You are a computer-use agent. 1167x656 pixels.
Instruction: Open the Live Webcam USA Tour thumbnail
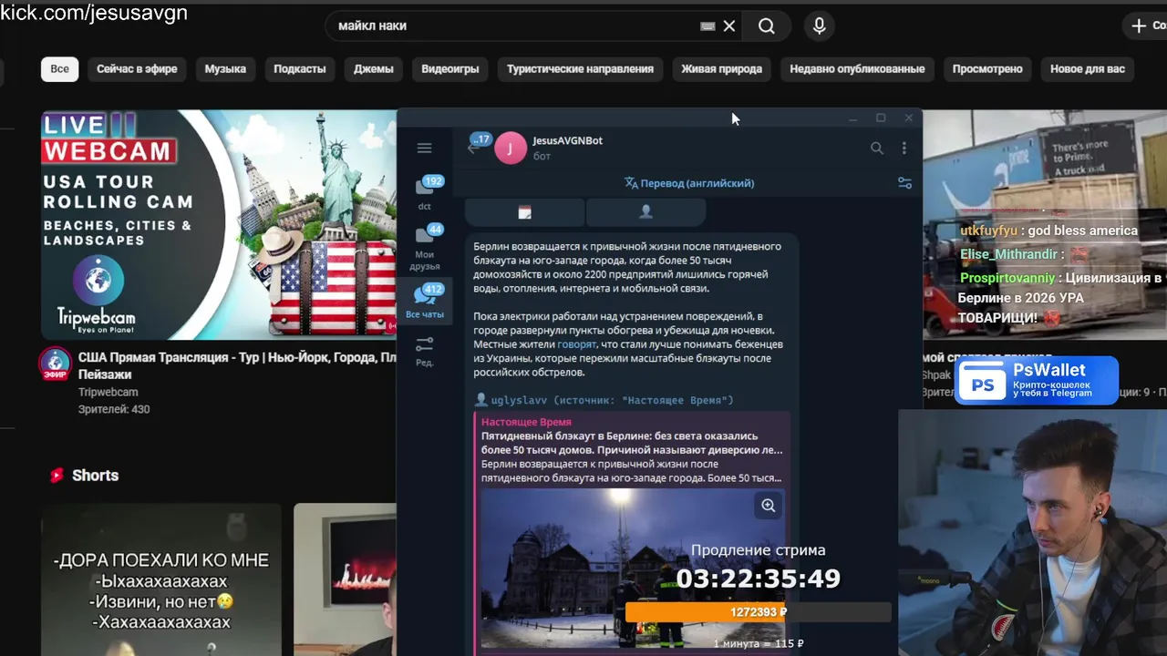pos(219,224)
